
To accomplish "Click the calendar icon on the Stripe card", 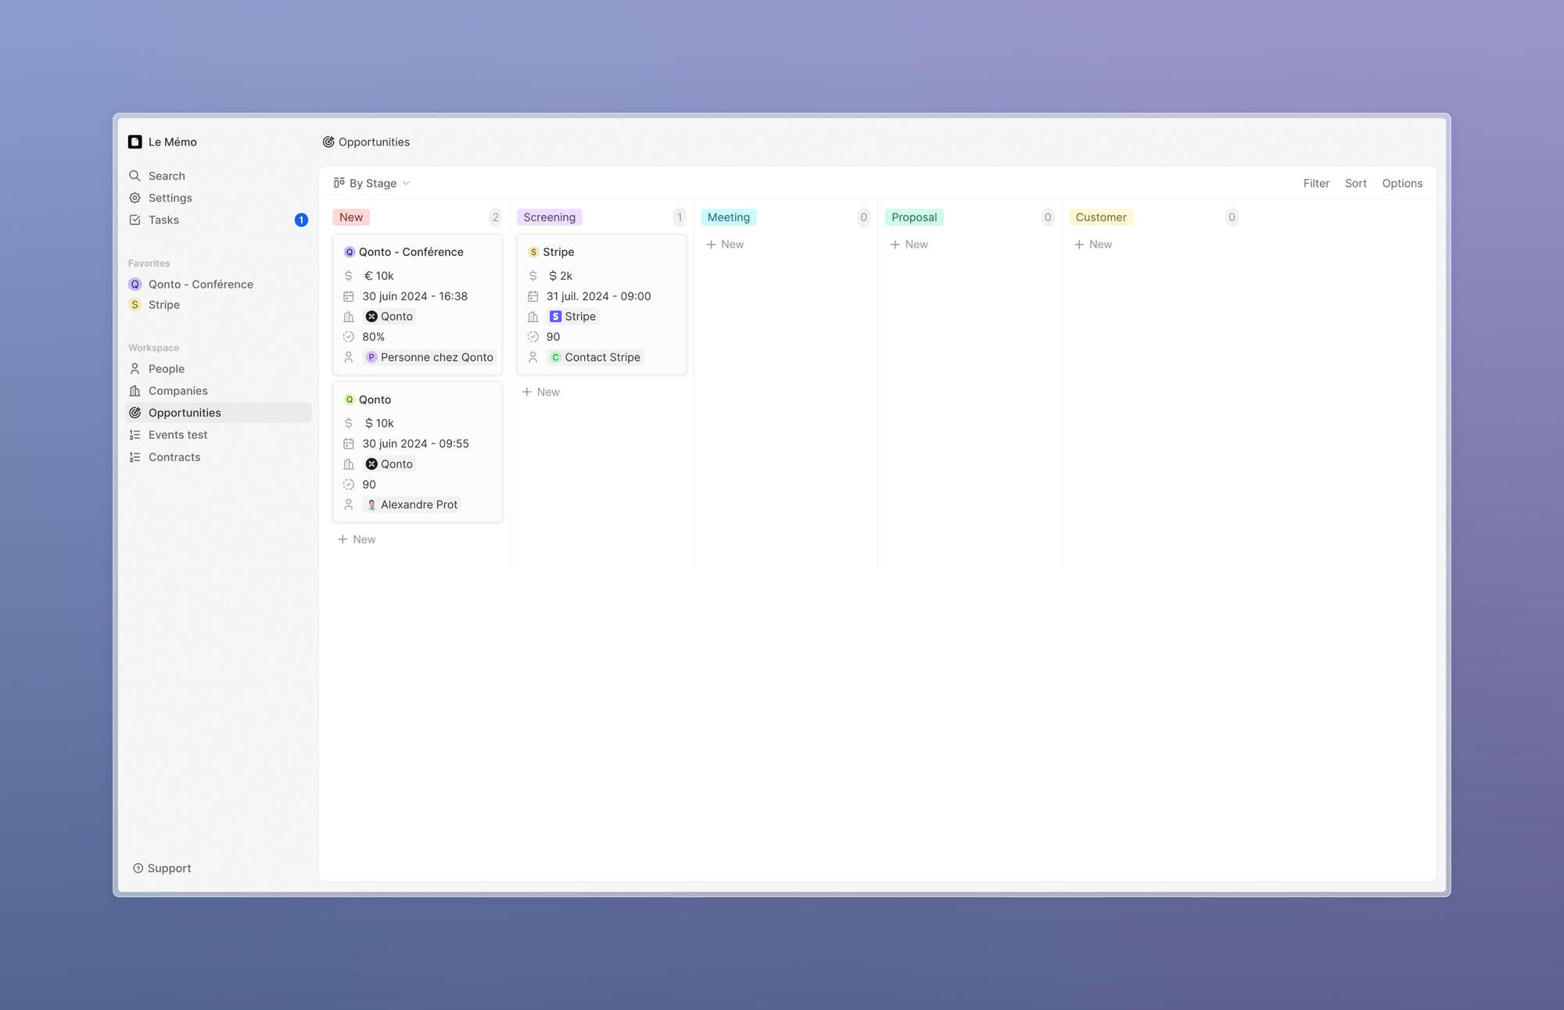I will coord(533,296).
